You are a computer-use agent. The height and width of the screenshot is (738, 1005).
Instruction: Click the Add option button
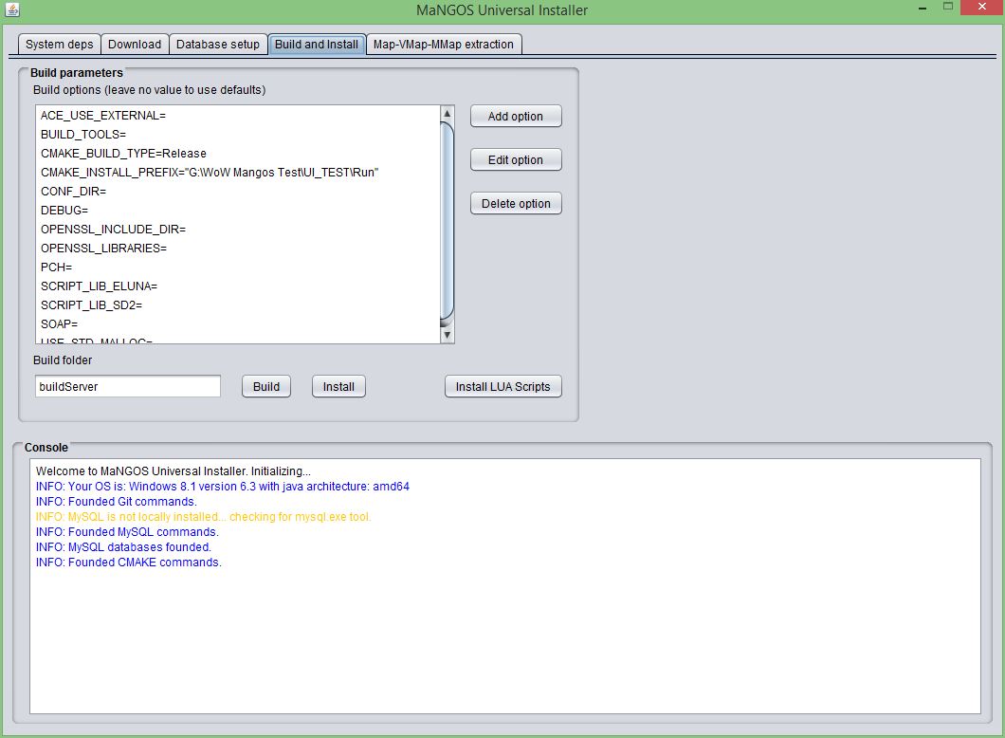pos(516,116)
